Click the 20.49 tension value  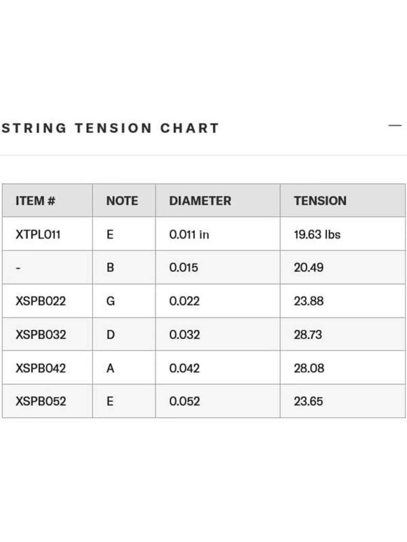[x=309, y=268]
